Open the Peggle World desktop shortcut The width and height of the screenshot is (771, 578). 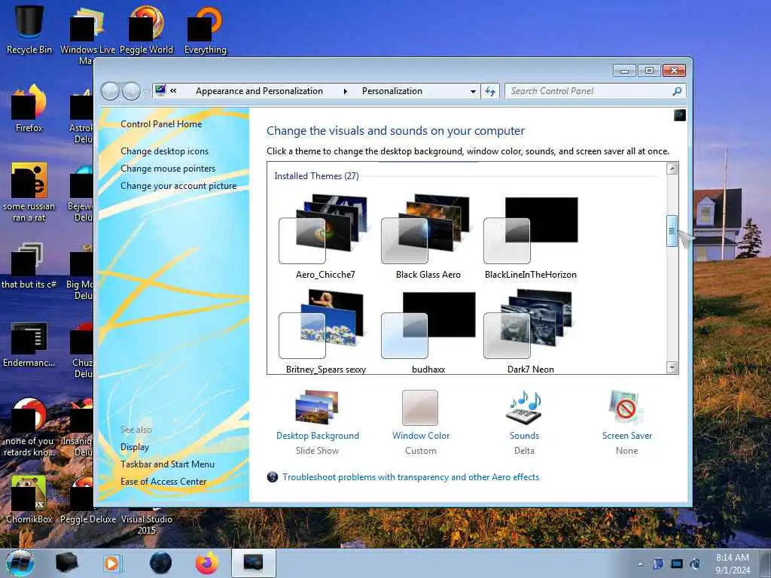(147, 29)
